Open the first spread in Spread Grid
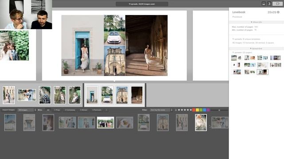 pyautogui.click(x=237, y=58)
